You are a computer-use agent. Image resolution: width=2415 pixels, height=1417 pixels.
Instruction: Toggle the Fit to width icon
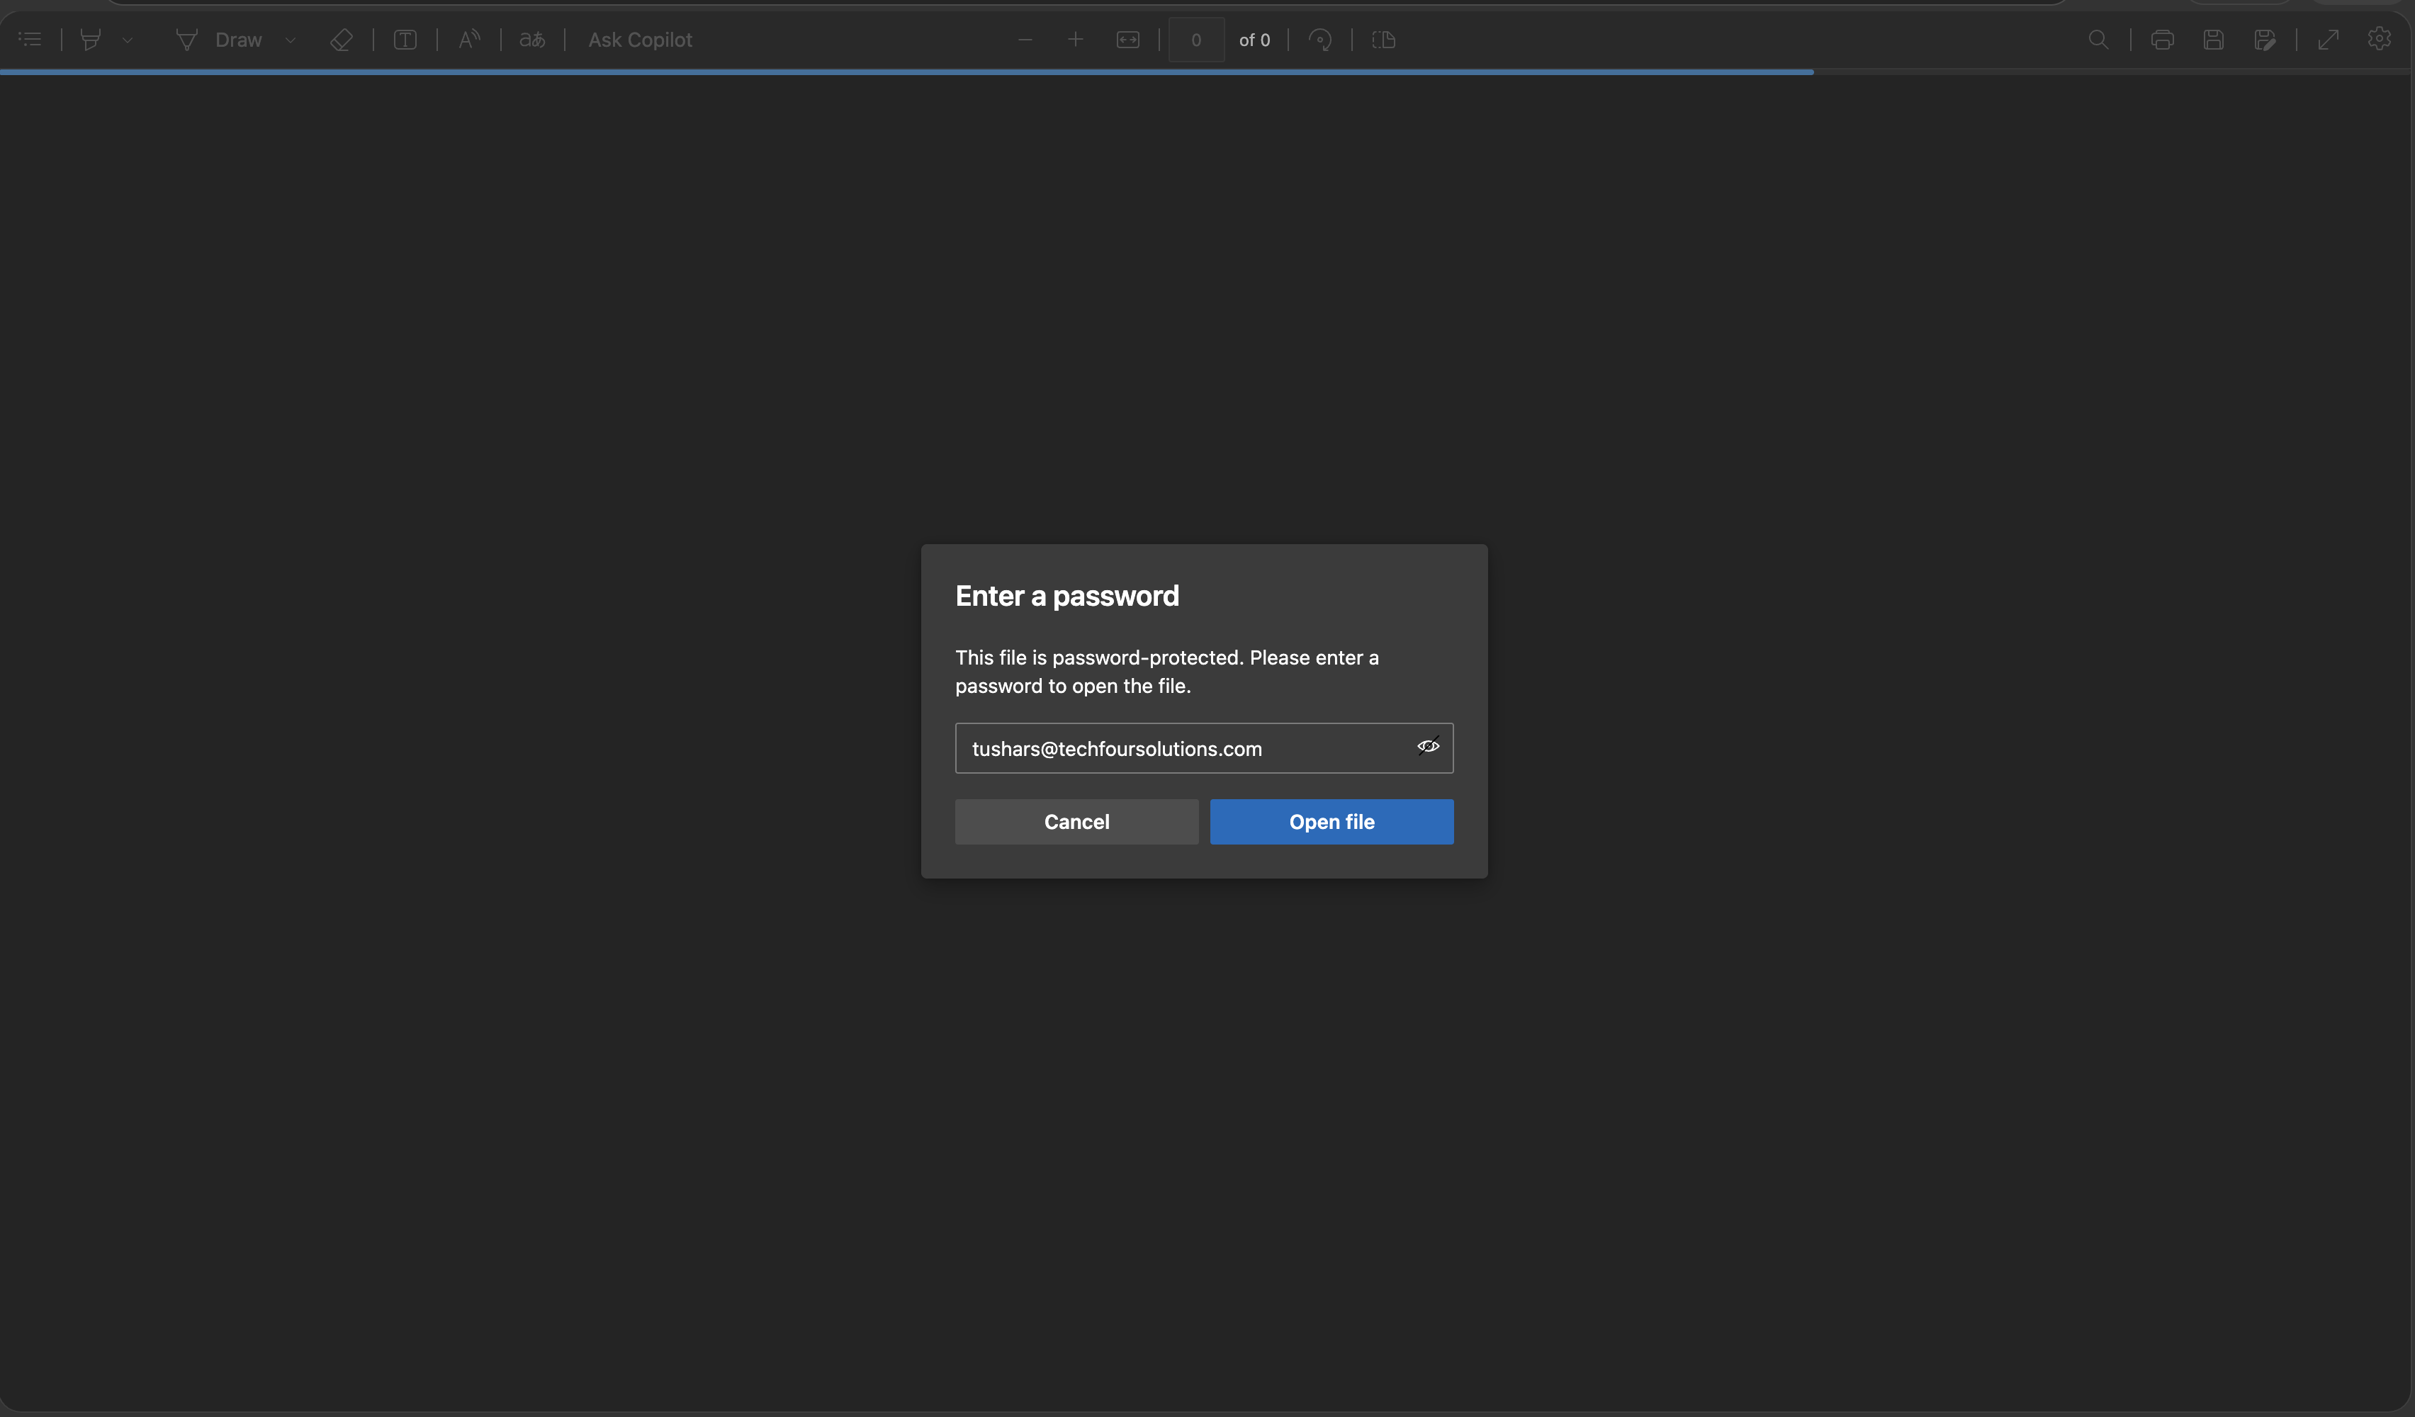pos(1128,39)
